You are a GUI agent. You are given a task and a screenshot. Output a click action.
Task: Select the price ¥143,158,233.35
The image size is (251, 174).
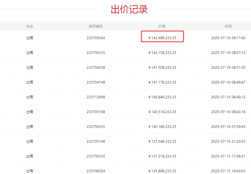click(162, 53)
